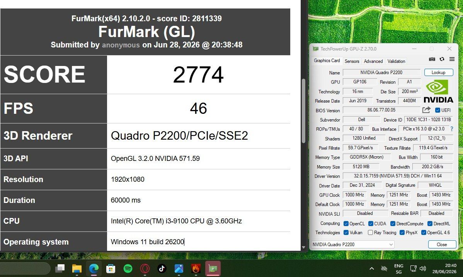
Task: Toggle the OpenGL 4.6 checkbox
Action: [x=424, y=233]
